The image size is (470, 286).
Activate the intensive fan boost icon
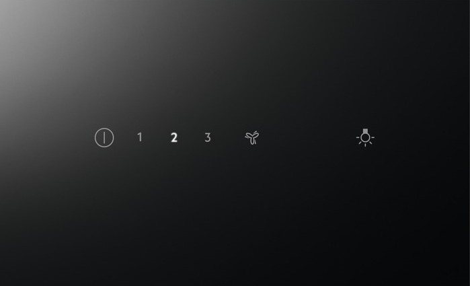click(x=252, y=137)
